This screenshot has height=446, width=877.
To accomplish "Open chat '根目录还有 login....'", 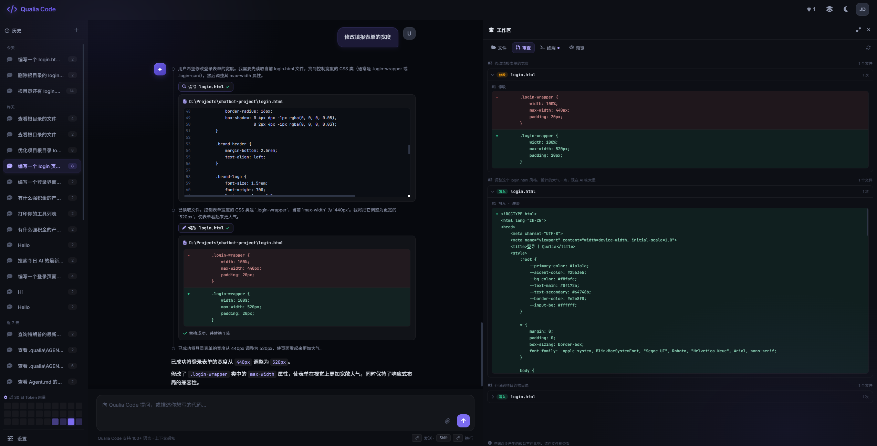I will point(42,91).
